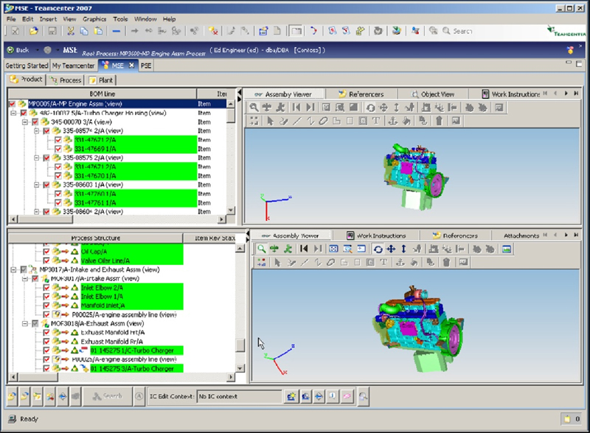Click the text T tool in lower viewer
The width and height of the screenshot is (590, 433).
tap(383, 262)
